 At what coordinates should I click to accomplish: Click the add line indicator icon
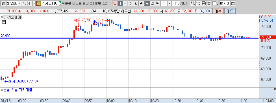tap(198, 3)
